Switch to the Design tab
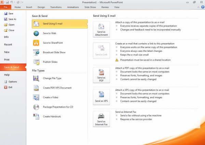Viewport: 205px width, 145px height. point(41,7)
